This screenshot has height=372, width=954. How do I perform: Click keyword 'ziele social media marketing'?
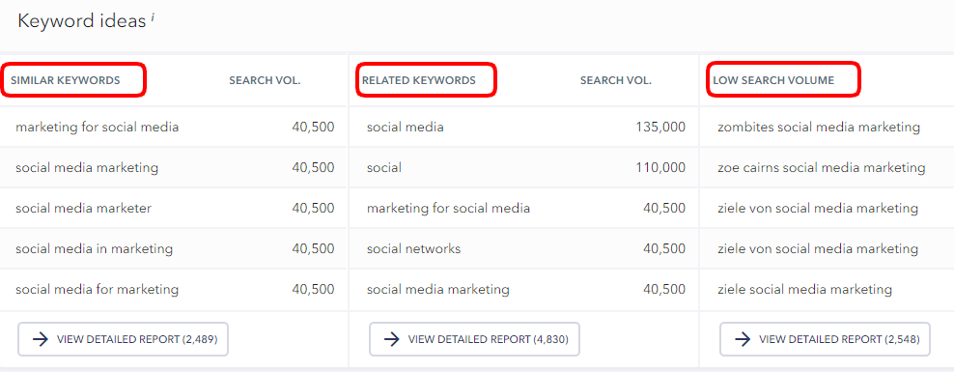[x=805, y=289]
